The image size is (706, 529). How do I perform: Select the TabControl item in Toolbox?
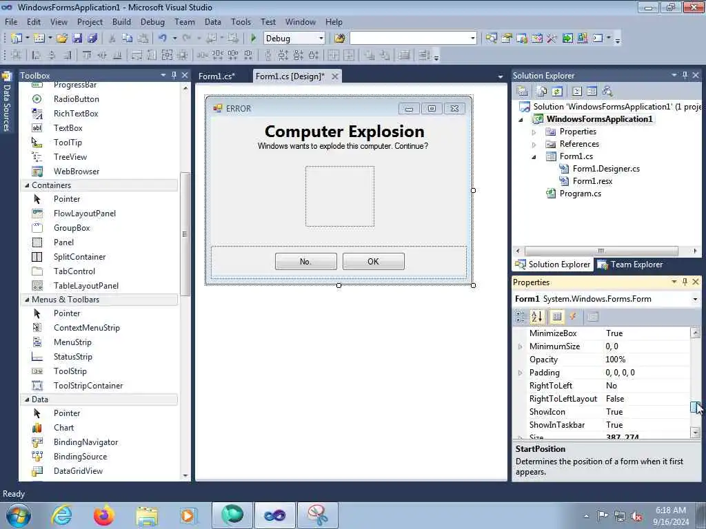pyautogui.click(x=74, y=271)
